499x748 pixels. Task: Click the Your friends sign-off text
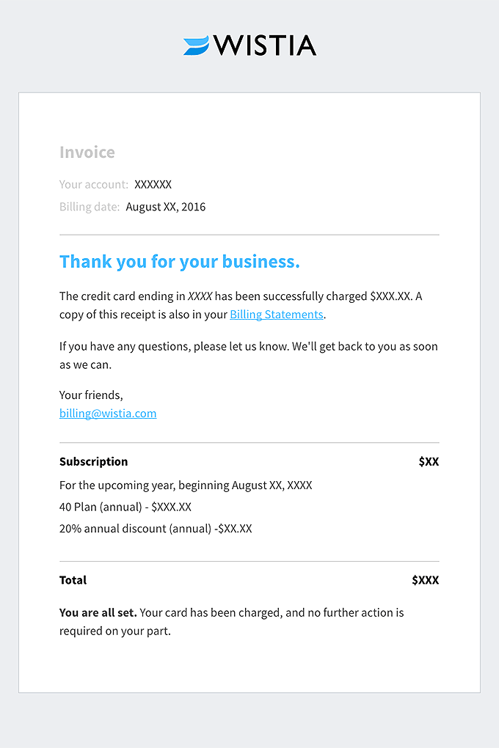91,395
